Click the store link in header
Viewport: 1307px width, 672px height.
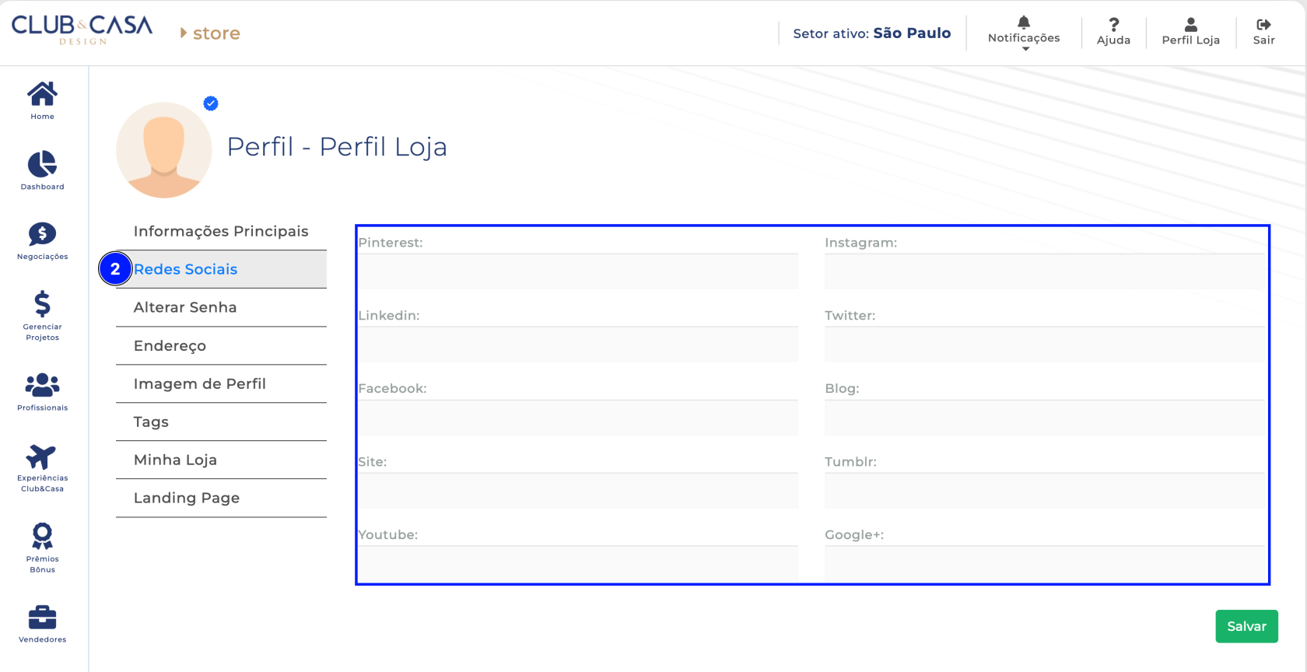tap(215, 33)
